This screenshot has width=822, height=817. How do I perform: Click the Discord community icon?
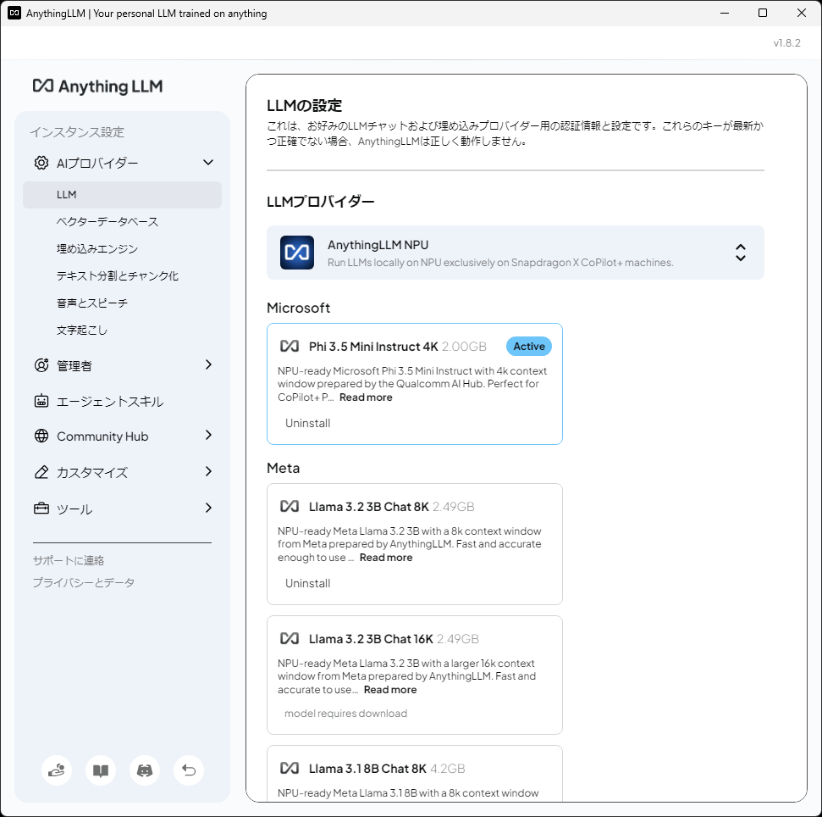(145, 770)
